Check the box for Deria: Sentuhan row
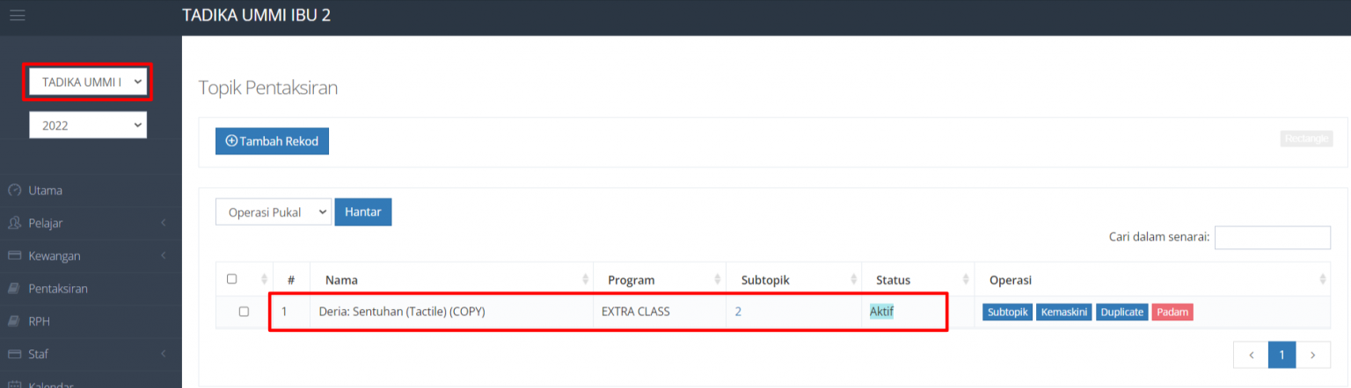The height and width of the screenshot is (388, 1351). [244, 312]
